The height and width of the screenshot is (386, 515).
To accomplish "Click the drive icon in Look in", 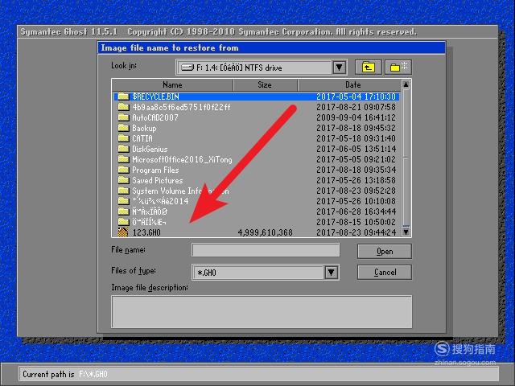I will coord(187,68).
